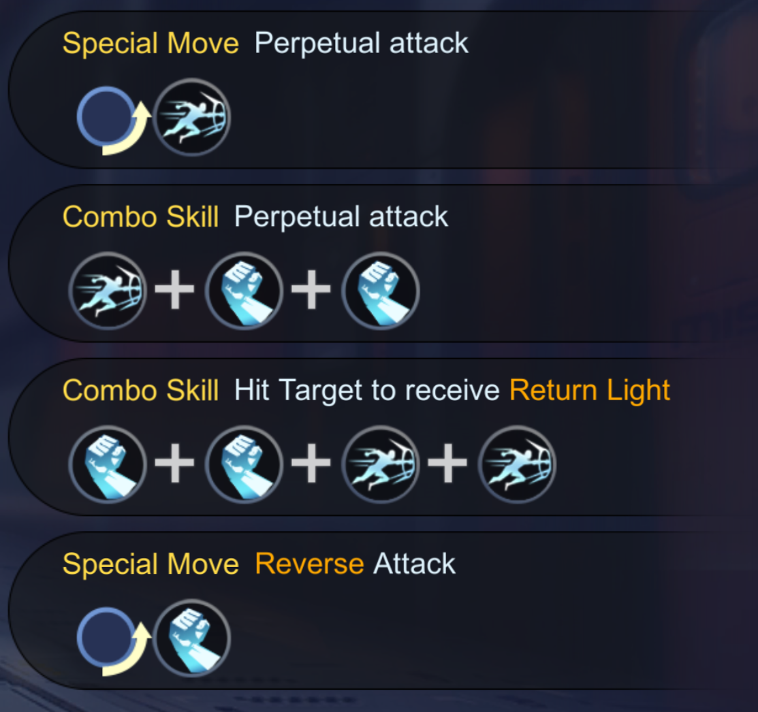The image size is (758, 712).
Task: Click the orange Reverse keyword
Action: 309,564
